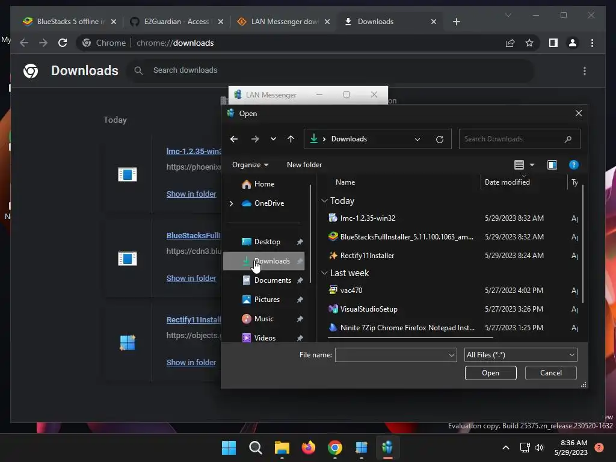Expand the address bar history dropdown
This screenshot has height=462, width=616.
coord(417,139)
